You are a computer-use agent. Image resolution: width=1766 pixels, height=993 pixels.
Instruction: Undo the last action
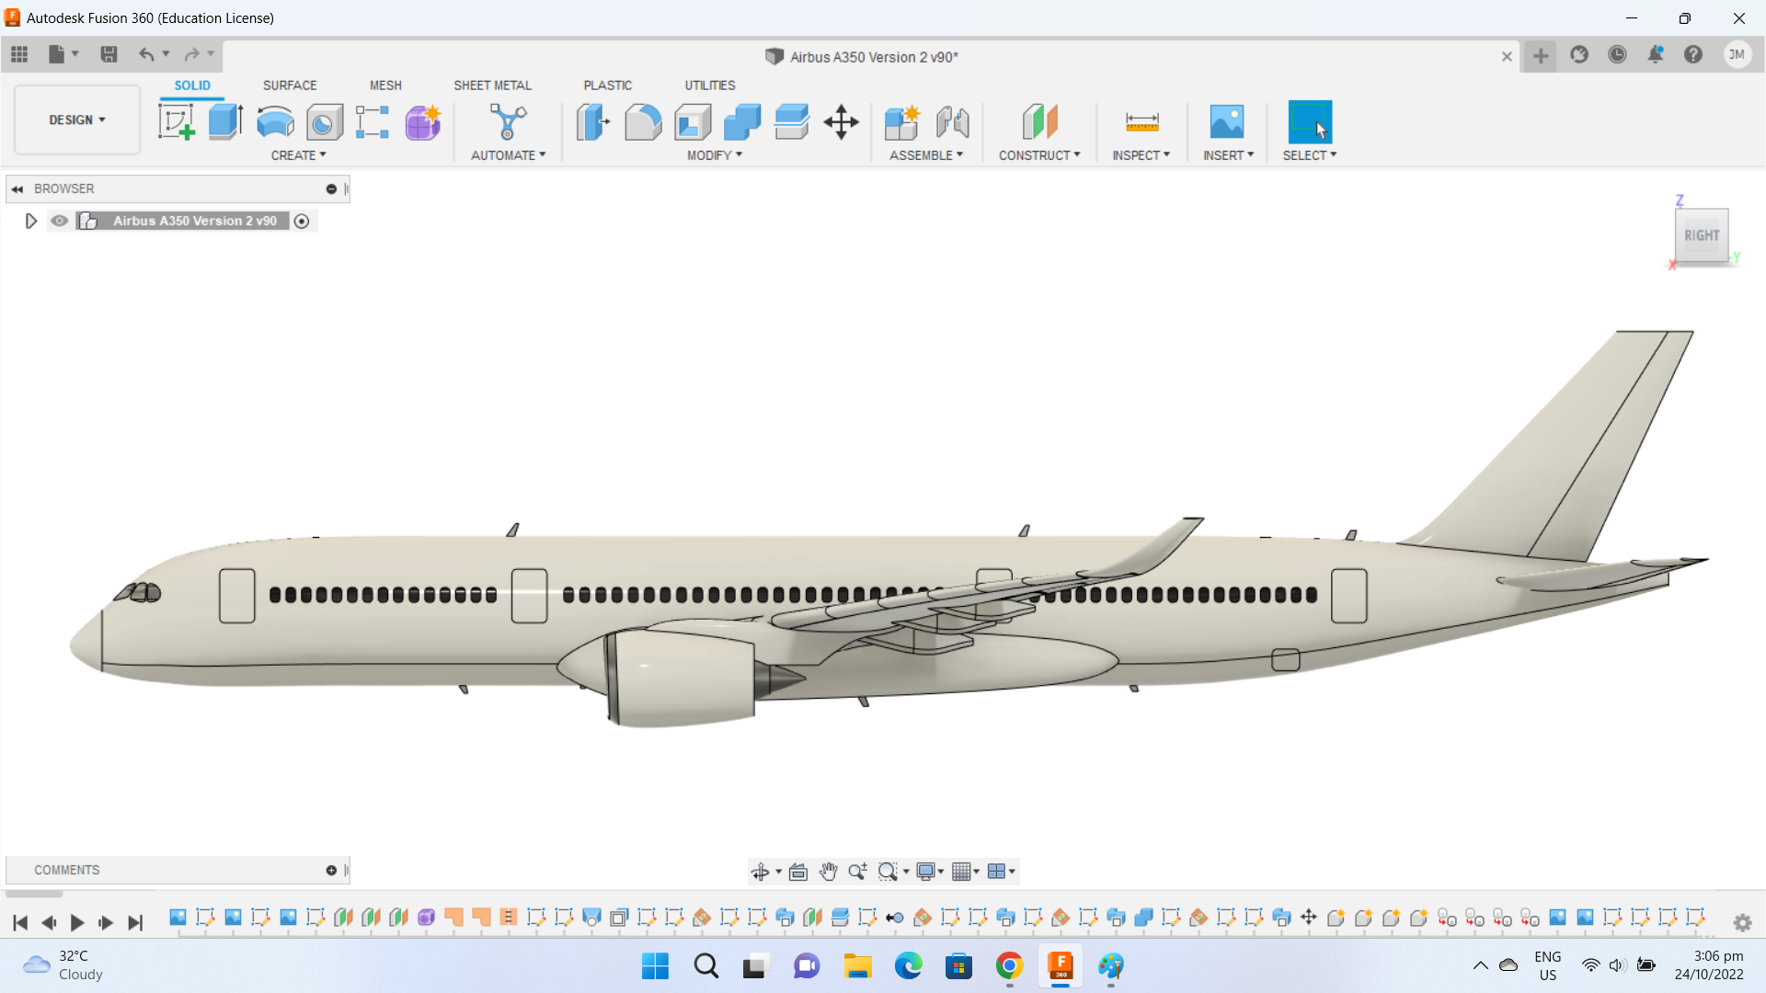pyautogui.click(x=146, y=54)
